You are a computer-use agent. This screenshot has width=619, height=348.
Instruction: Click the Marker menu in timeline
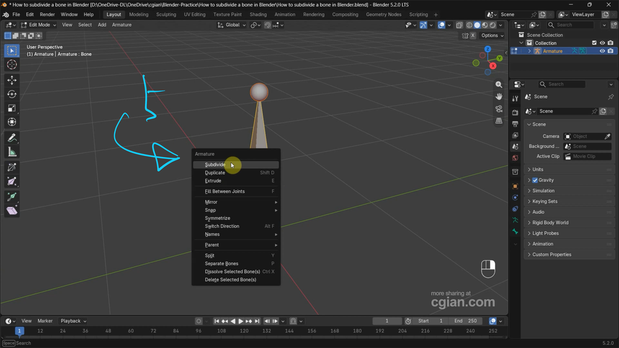[x=45, y=321]
